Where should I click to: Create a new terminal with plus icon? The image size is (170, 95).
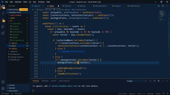[150, 81]
